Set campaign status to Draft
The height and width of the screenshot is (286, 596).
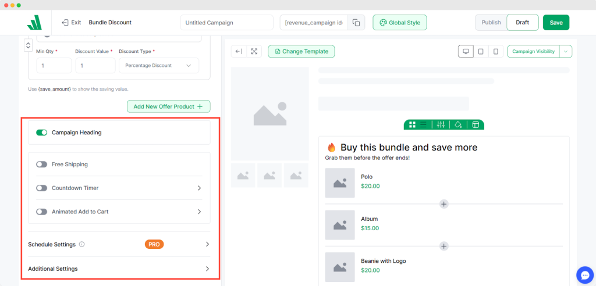click(x=522, y=23)
